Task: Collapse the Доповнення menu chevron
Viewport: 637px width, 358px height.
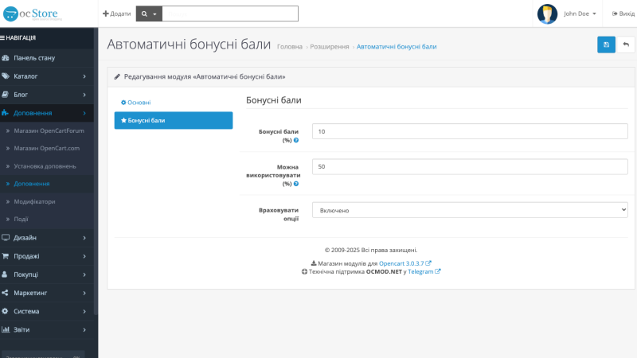Action: 84,113
